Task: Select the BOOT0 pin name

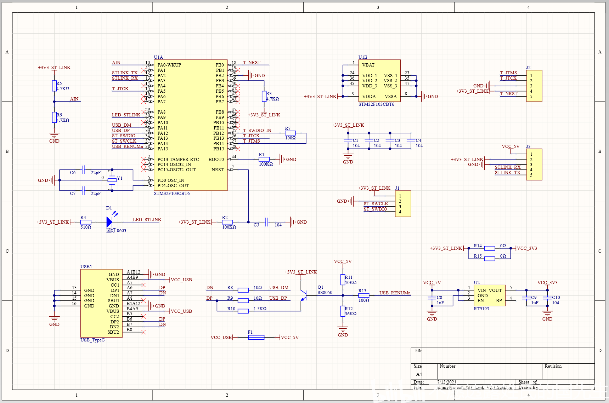Action: pyautogui.click(x=216, y=160)
